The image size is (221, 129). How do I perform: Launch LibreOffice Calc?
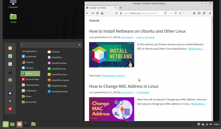coord(57,69)
